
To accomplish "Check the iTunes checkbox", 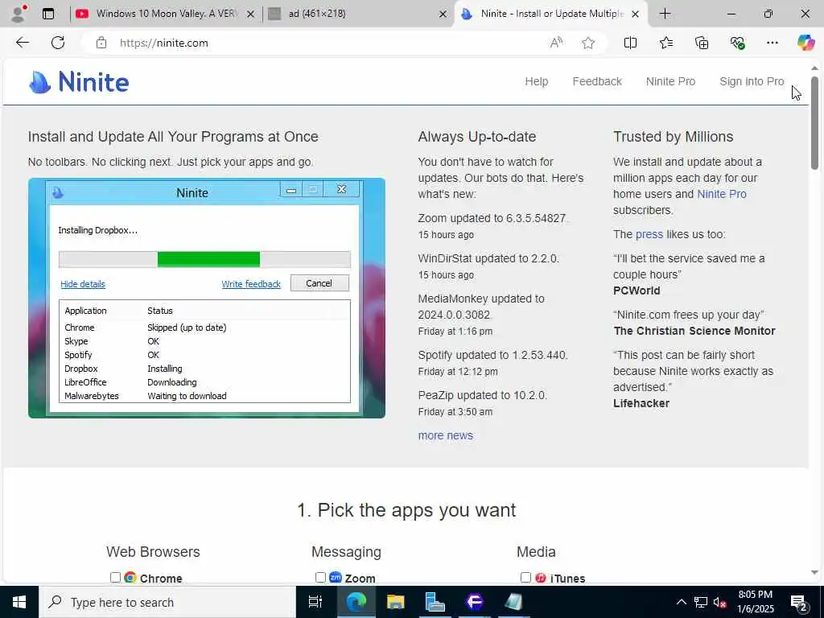I will click(525, 578).
